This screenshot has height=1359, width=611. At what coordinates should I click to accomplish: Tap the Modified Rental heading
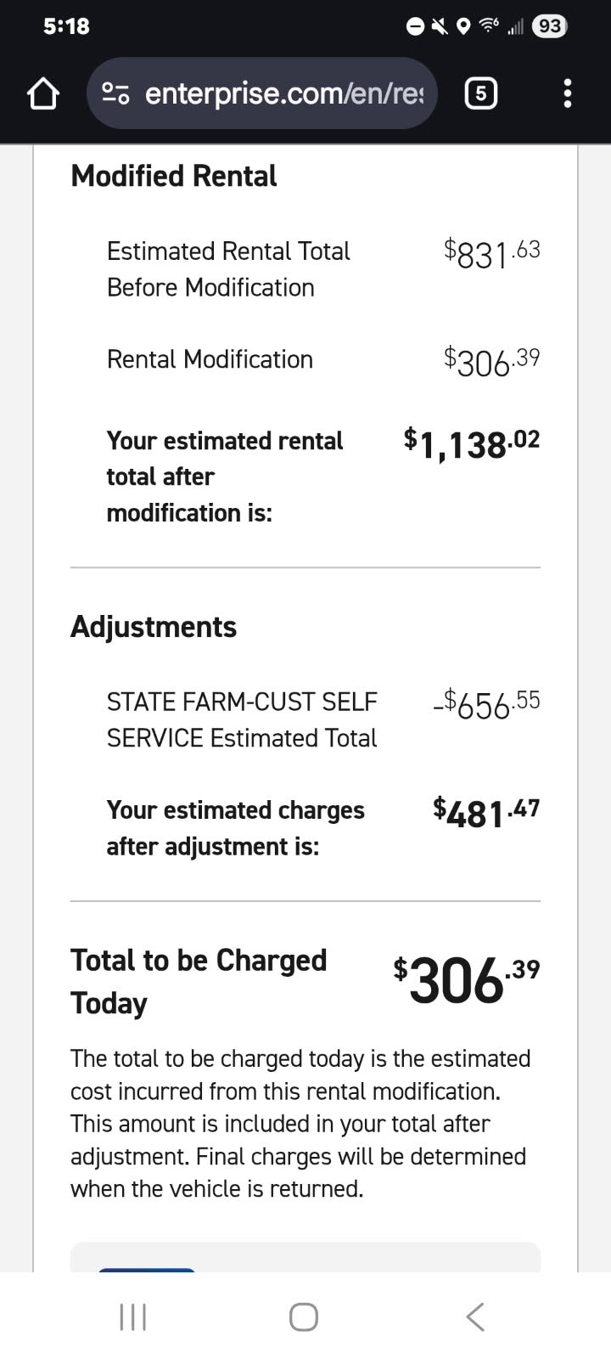(174, 176)
